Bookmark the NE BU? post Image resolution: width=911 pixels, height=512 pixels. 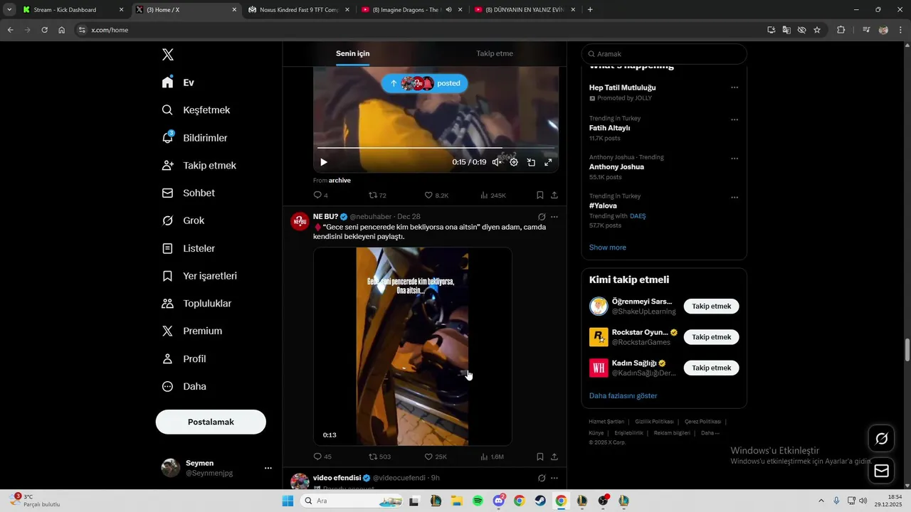click(x=540, y=457)
